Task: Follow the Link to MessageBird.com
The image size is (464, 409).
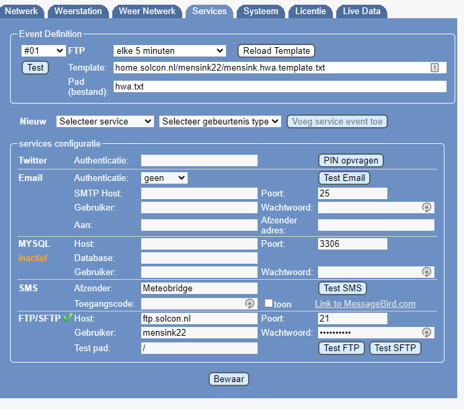Action: tap(364, 304)
